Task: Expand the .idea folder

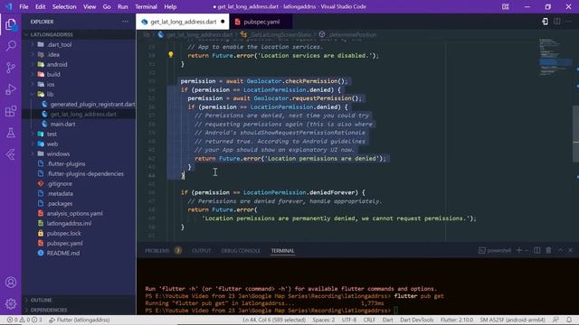Action: (x=33, y=54)
